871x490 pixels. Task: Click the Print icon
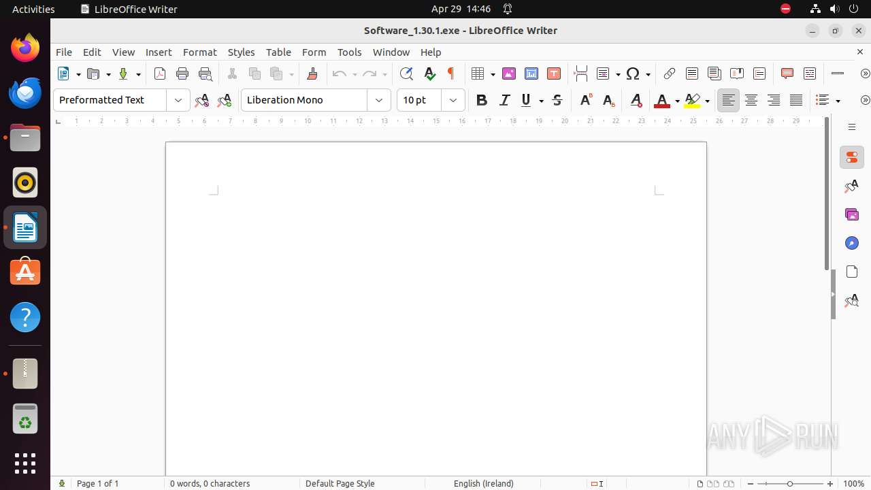182,73
